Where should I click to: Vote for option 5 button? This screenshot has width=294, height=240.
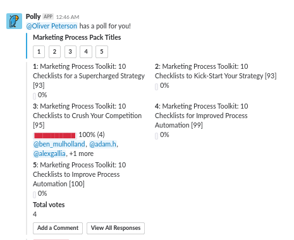pos(102,52)
